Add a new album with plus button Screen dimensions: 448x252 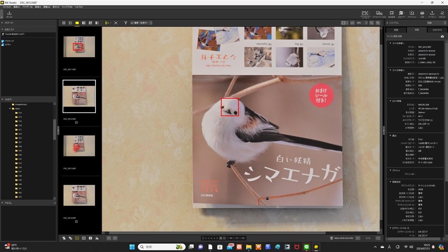coord(55,203)
